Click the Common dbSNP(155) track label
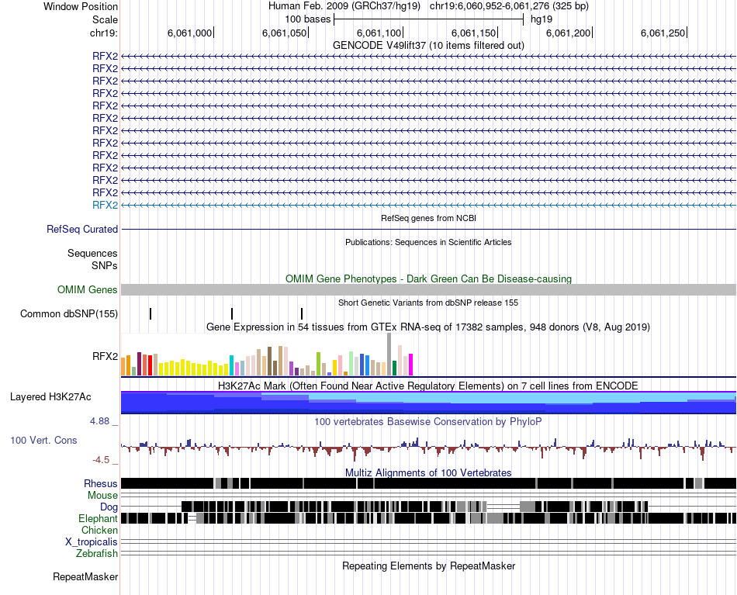This screenshot has width=737, height=595. [68, 313]
